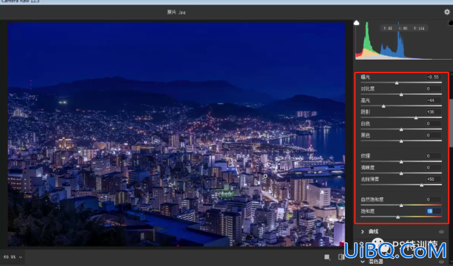
Task: Click the 黑色 (Blacks) slider handle
Action: pyautogui.click(x=402, y=141)
